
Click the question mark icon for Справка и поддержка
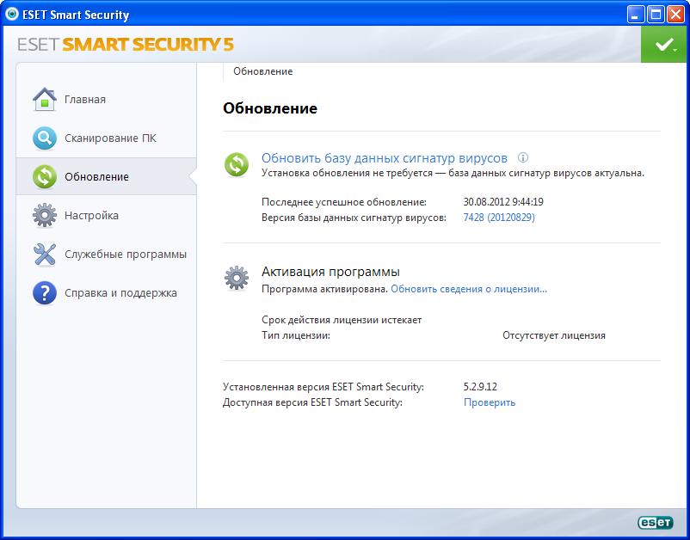45,293
